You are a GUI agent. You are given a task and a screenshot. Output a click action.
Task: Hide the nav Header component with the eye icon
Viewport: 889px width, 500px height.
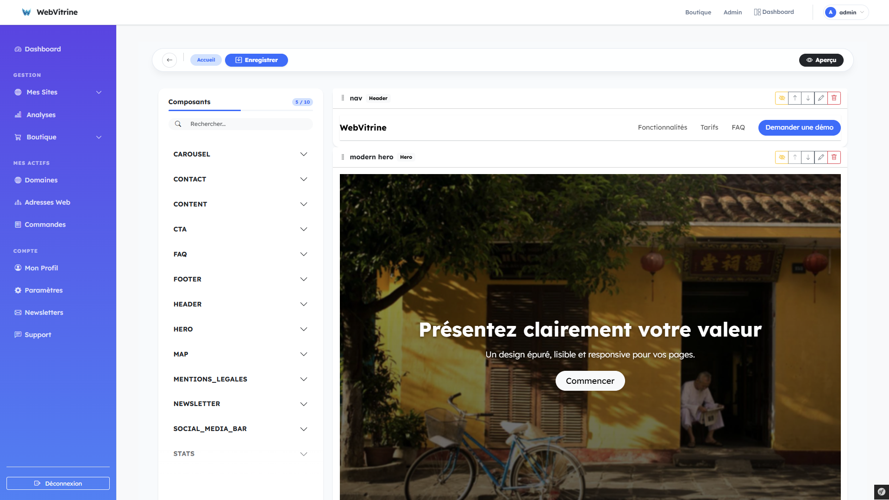point(781,98)
